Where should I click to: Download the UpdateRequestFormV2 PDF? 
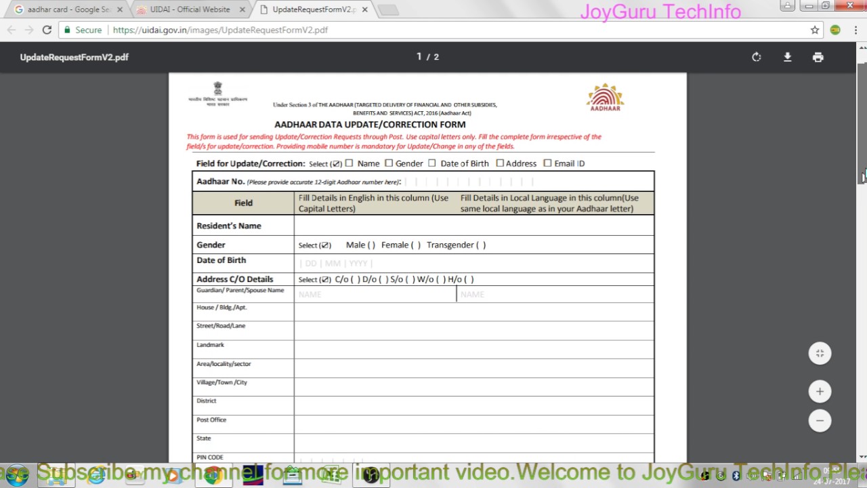tap(787, 57)
